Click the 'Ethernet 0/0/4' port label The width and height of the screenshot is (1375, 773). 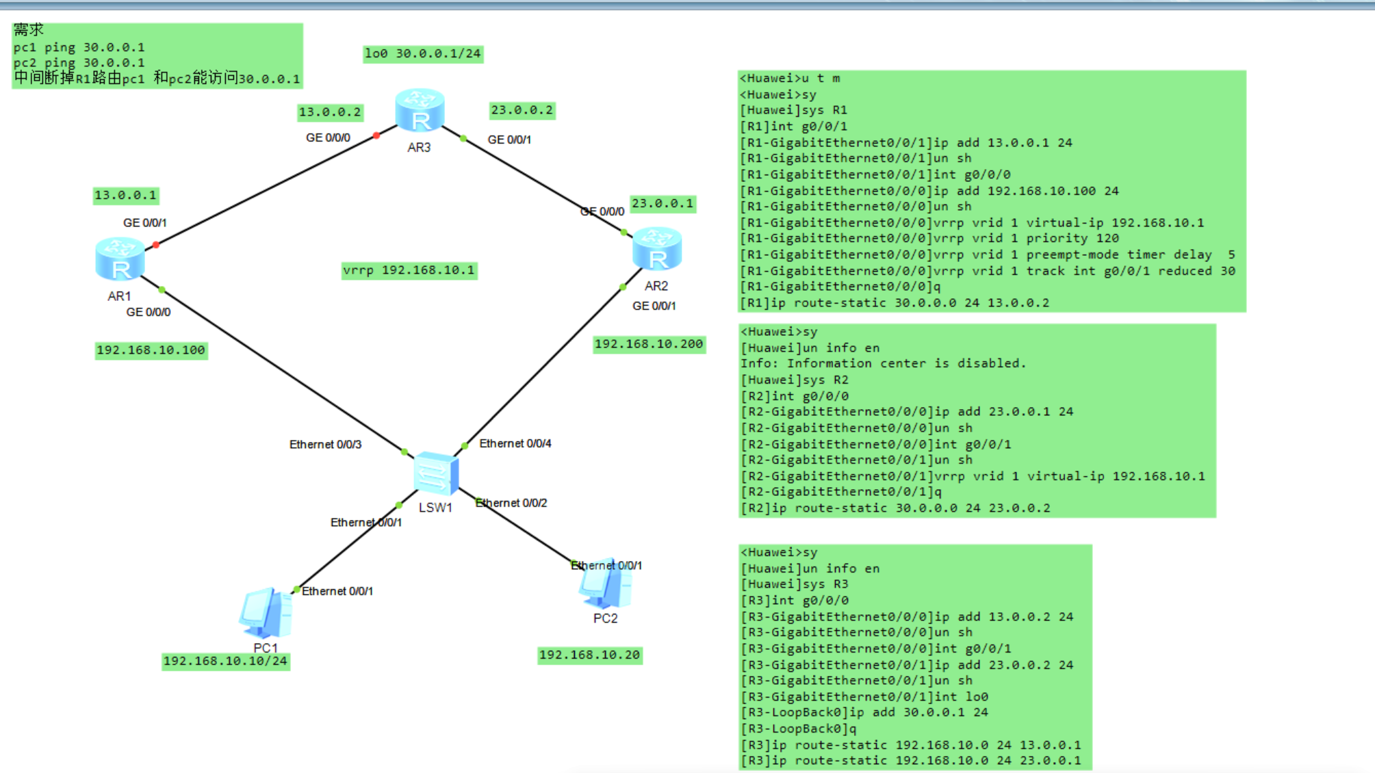515,444
